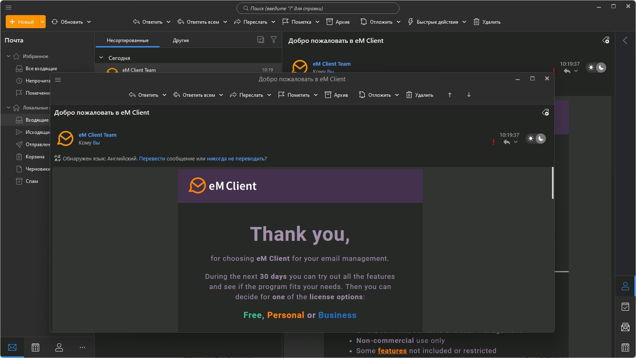Go to next message with down arrow
Viewport: 636px width, 358px height.
469,95
